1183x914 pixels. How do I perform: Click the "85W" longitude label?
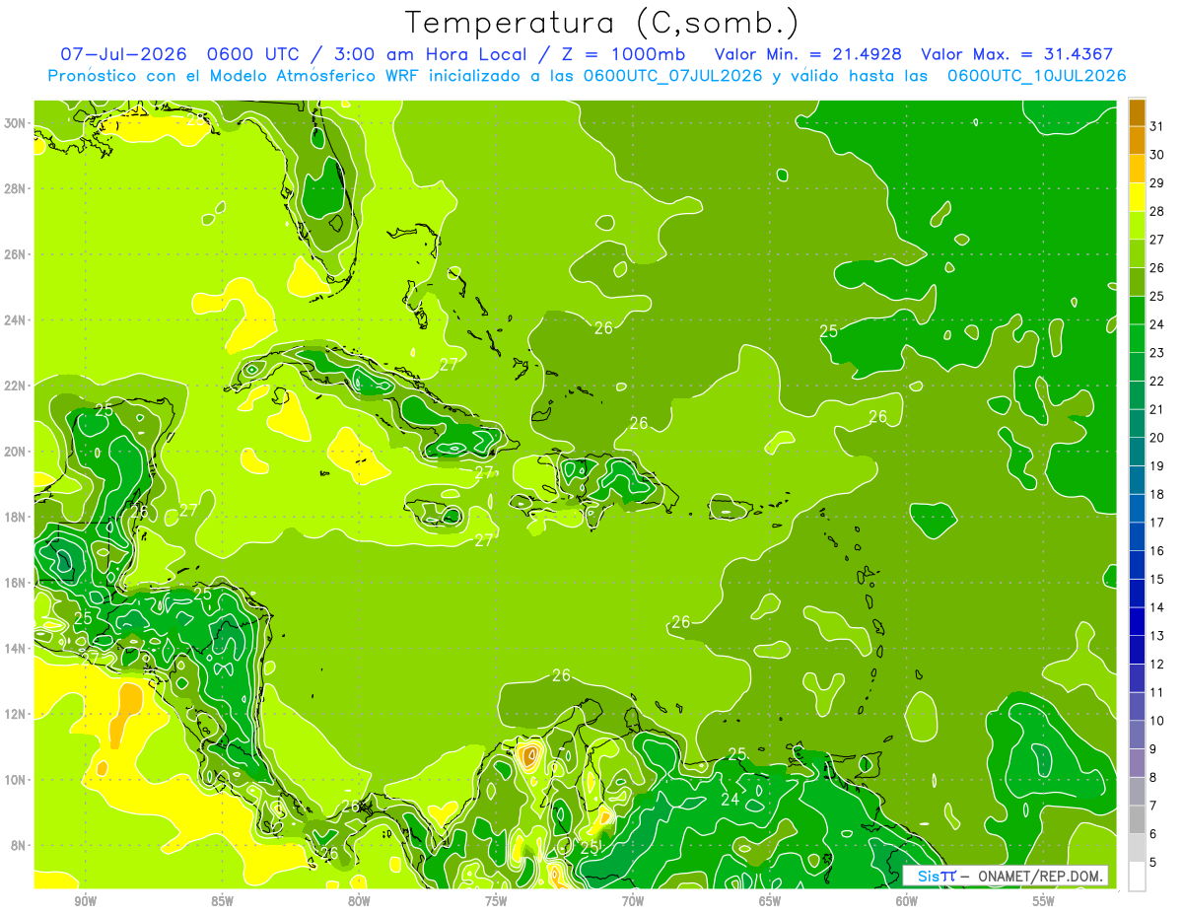coord(222,901)
